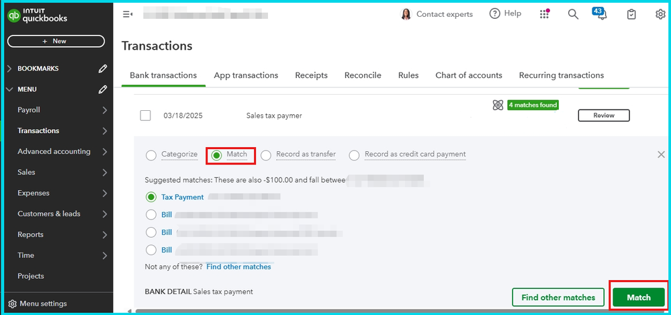Click the Transactions page heading
The image size is (671, 315).
[x=157, y=46]
